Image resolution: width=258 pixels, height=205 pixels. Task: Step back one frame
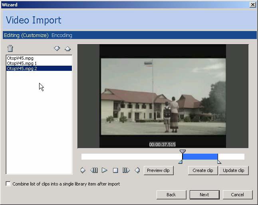pos(94,170)
